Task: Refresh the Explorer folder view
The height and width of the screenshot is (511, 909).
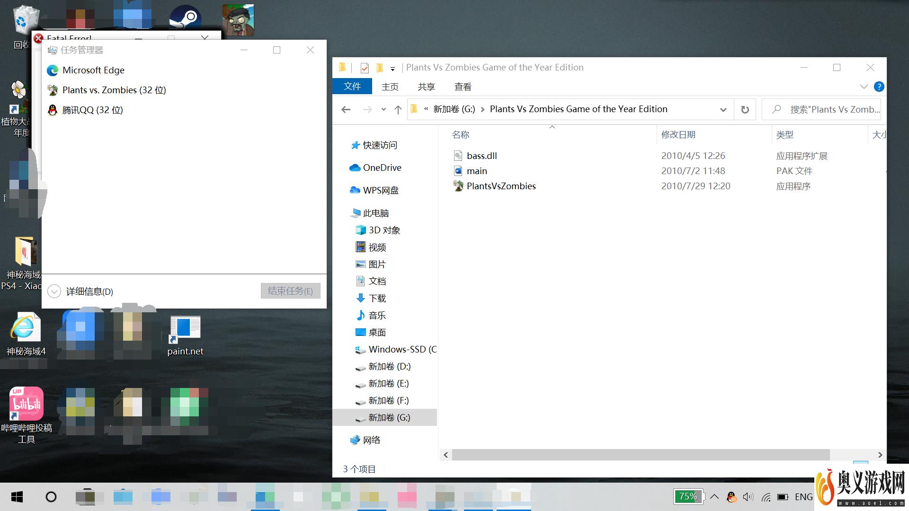Action: click(745, 109)
